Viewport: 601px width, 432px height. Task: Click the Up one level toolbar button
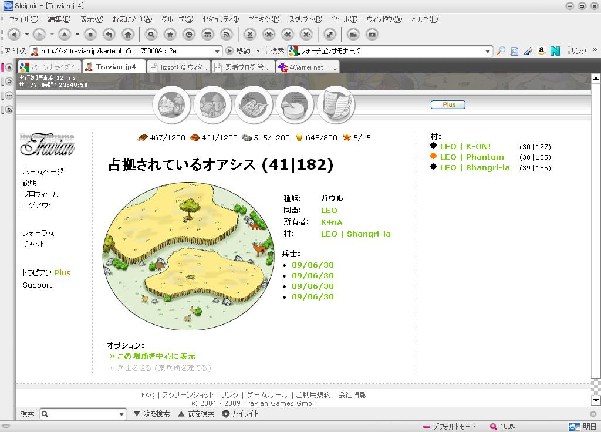(x=65, y=35)
